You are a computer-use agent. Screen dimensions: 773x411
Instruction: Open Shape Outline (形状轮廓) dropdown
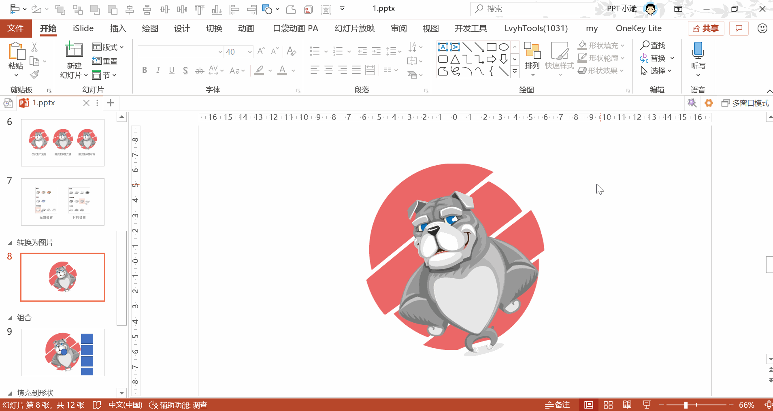click(x=601, y=58)
